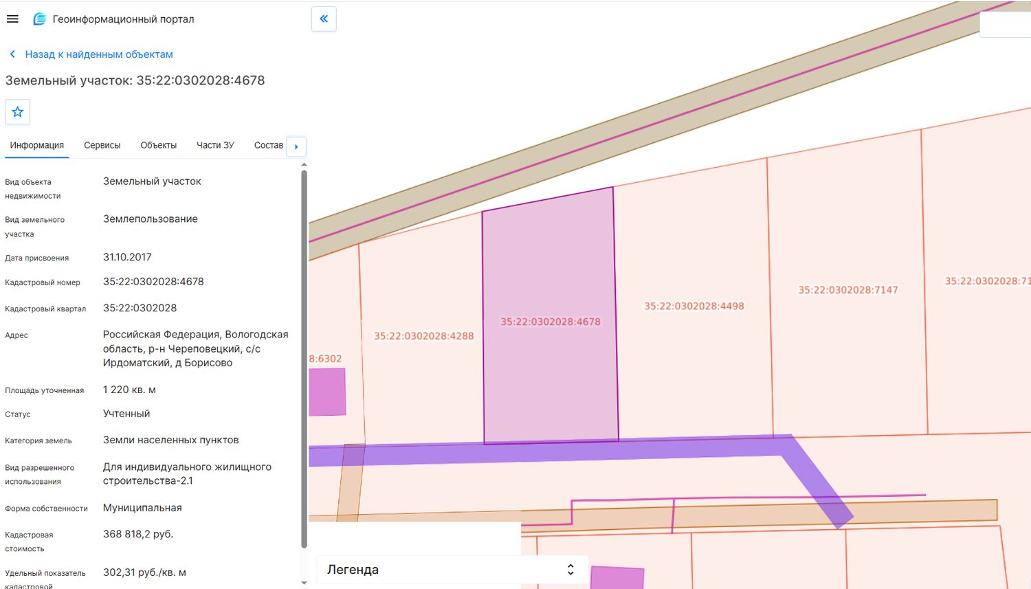
Task: Select parcel 35:22:0302028:4288 on the map
Action: click(424, 336)
